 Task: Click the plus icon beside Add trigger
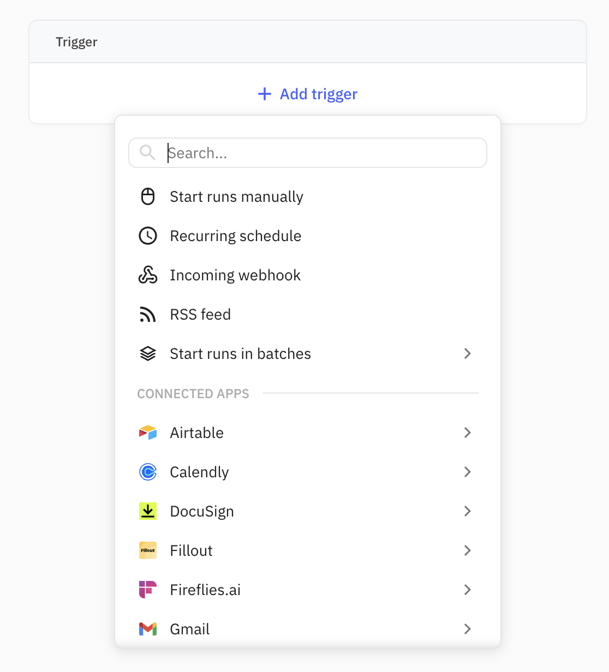(x=265, y=94)
